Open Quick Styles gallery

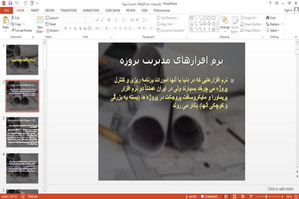(235, 24)
